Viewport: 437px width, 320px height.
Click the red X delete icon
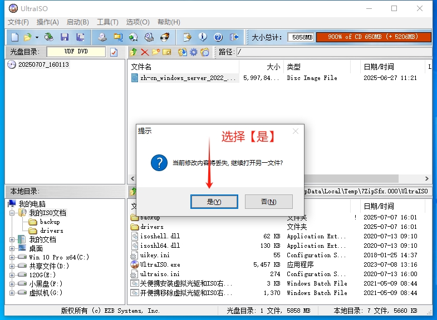coord(145,52)
